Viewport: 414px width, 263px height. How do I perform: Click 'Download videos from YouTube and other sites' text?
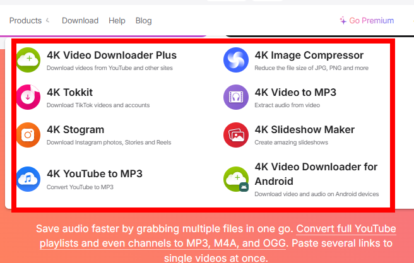click(x=110, y=67)
